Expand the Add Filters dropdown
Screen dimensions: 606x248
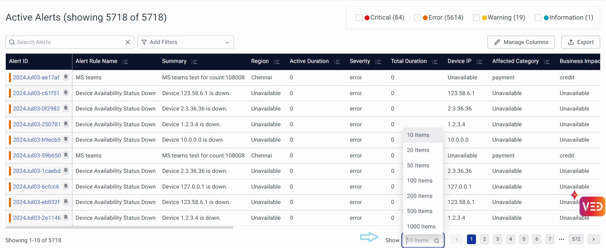185,42
